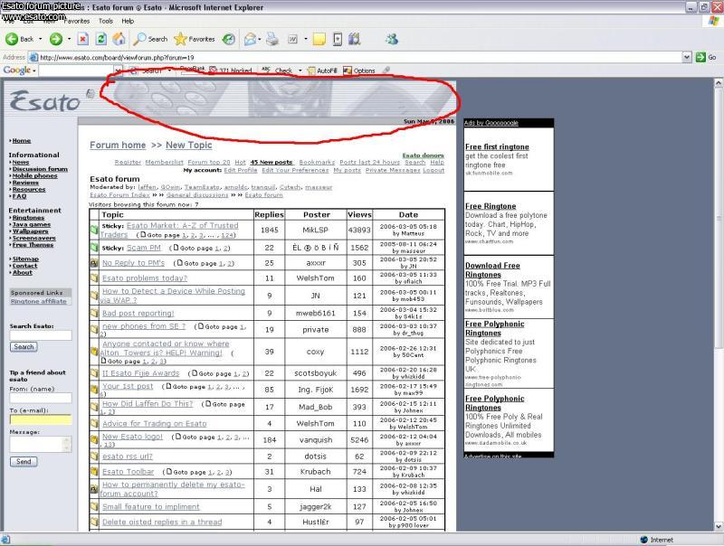Open the address bar URL dropdown

point(687,57)
